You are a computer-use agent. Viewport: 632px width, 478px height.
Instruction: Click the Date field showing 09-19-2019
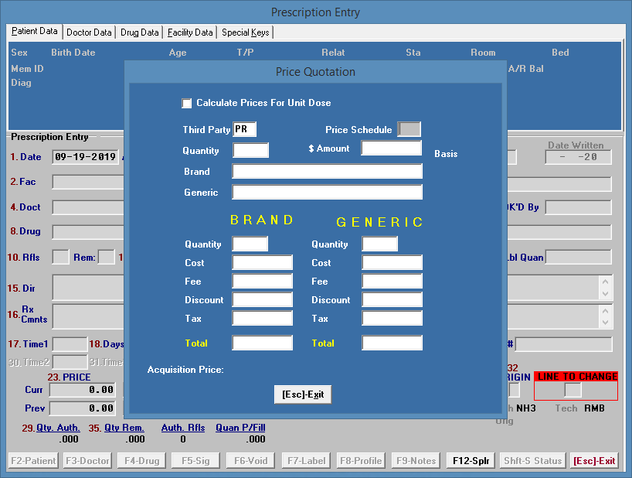point(85,157)
